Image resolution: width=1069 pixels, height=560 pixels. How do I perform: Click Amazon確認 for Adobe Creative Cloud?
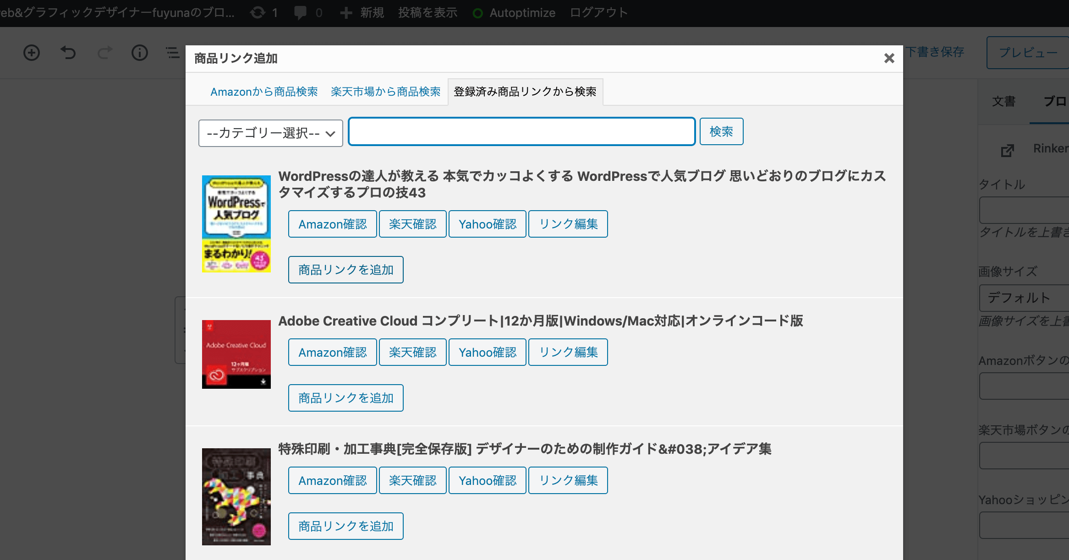click(333, 352)
